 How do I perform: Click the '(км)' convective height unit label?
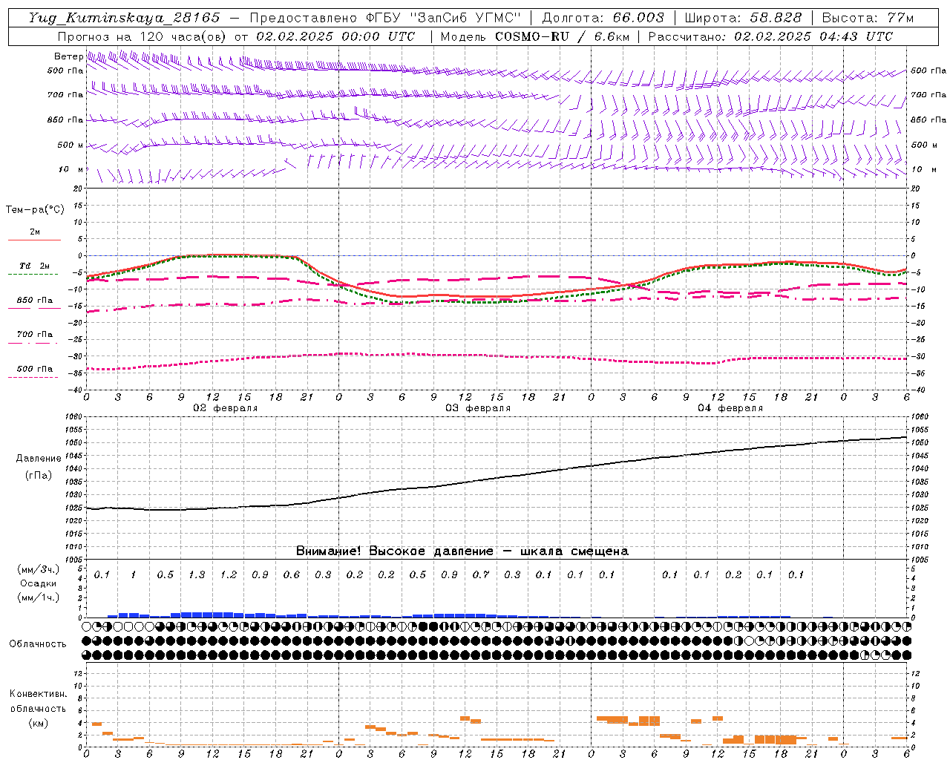(39, 723)
